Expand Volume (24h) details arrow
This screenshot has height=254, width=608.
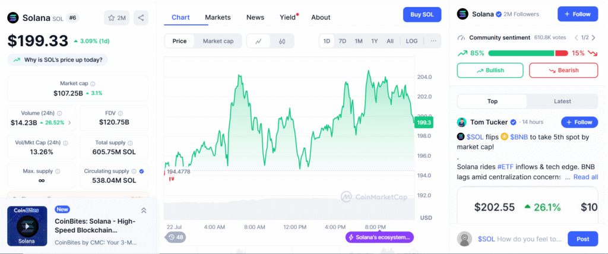69,123
